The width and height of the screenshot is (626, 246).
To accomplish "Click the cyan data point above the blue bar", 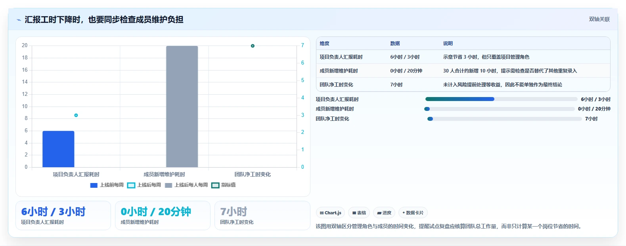I will tap(76, 115).
